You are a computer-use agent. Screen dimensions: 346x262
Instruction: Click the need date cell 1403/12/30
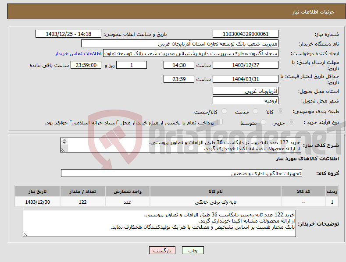(37, 202)
